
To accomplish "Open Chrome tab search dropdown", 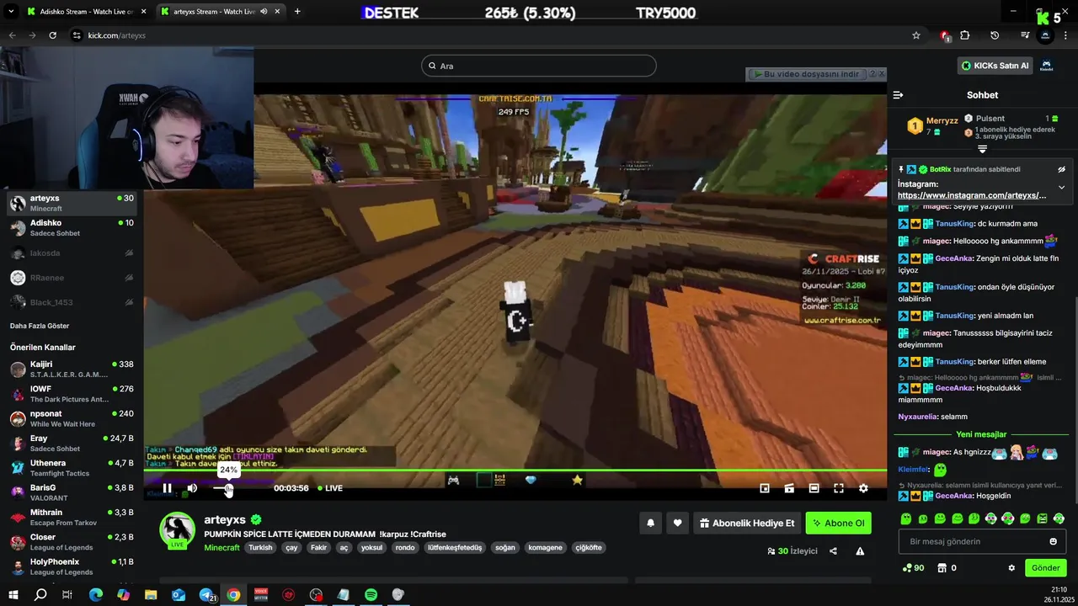I will pyautogui.click(x=11, y=12).
